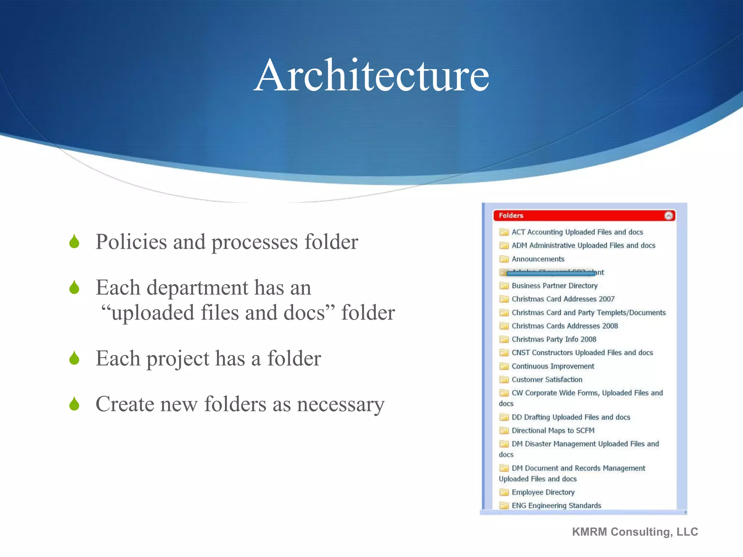This screenshot has height=557, width=743.
Task: Click the Announcements folder icon
Action: 504,259
